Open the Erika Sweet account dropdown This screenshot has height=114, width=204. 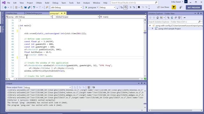177,2
